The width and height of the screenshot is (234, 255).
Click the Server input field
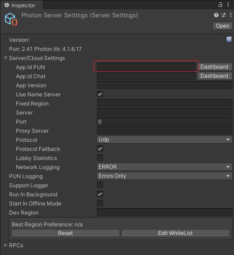point(164,112)
